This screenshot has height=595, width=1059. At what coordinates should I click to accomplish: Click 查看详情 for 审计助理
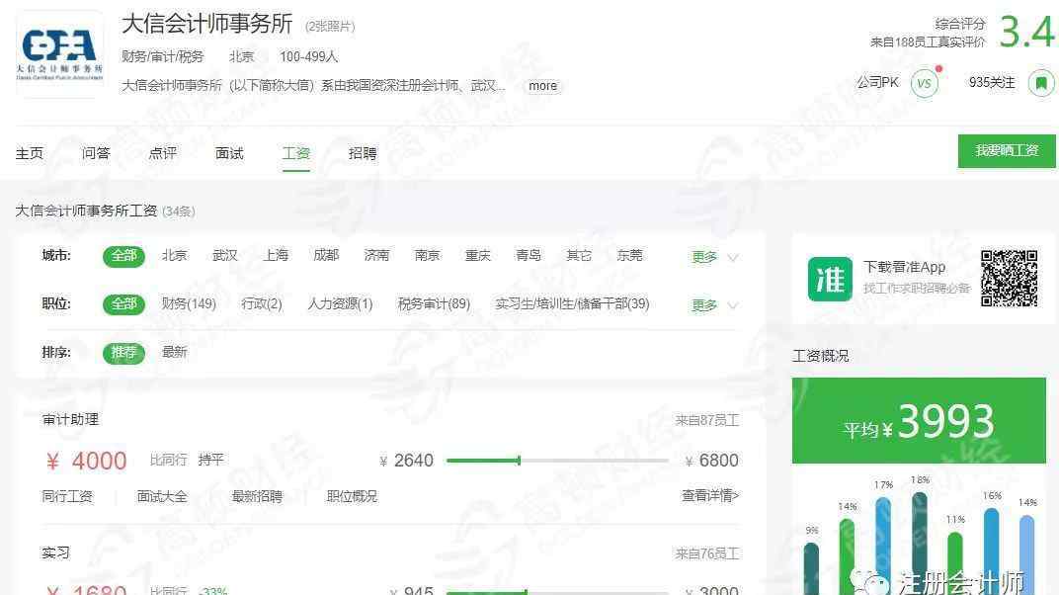(x=710, y=496)
